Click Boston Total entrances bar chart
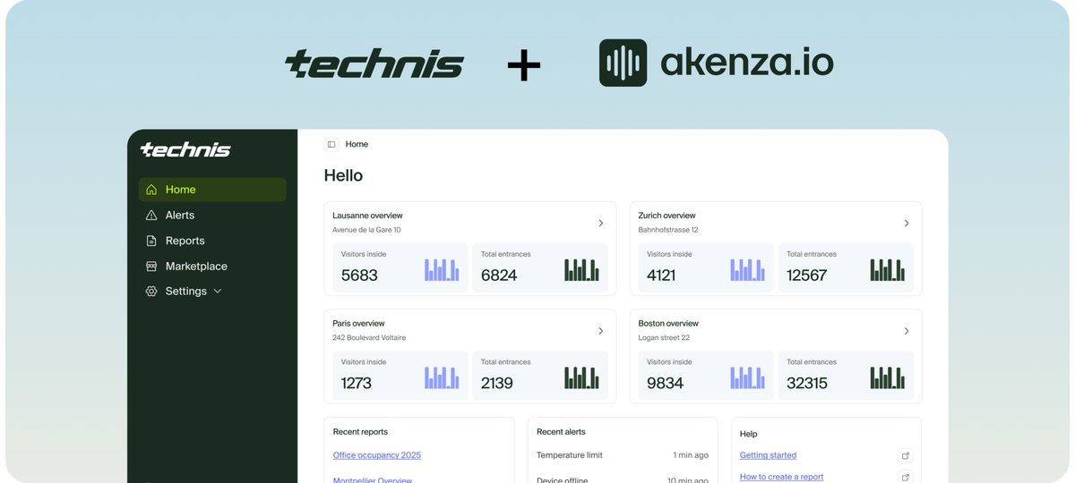This screenshot has width=1075, height=483. tap(887, 377)
